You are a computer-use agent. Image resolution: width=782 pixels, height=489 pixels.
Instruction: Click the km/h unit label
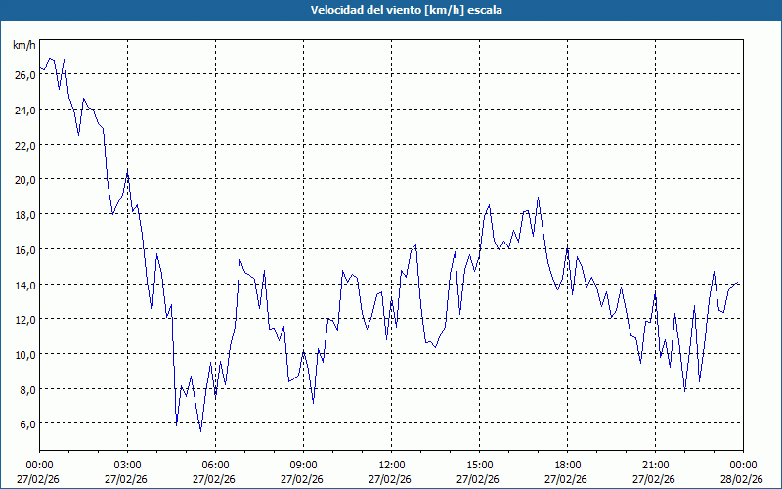point(24,46)
